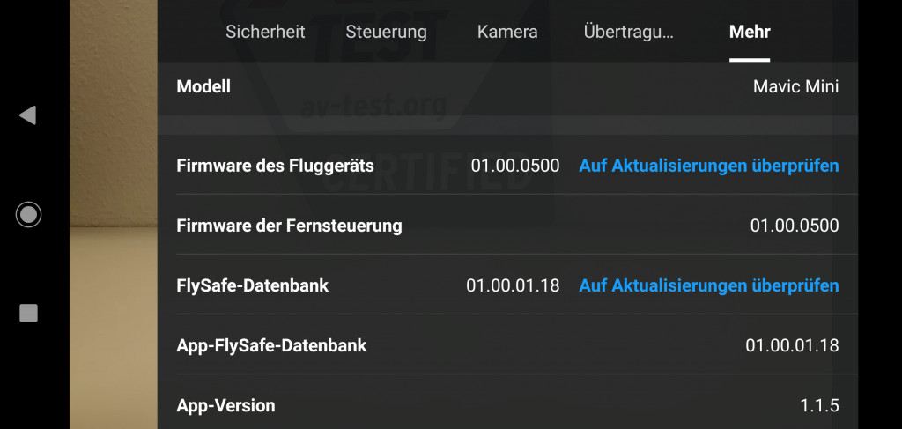902x429 pixels.
Task: Check for aircraft firmware updates link
Action: 709,166
